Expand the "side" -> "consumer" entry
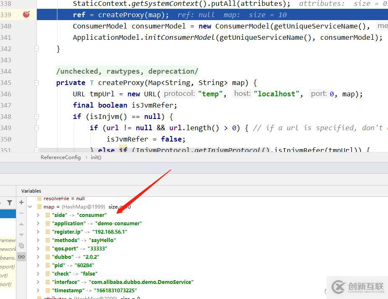Image resolution: width=388 pixels, height=299 pixels. 38,215
